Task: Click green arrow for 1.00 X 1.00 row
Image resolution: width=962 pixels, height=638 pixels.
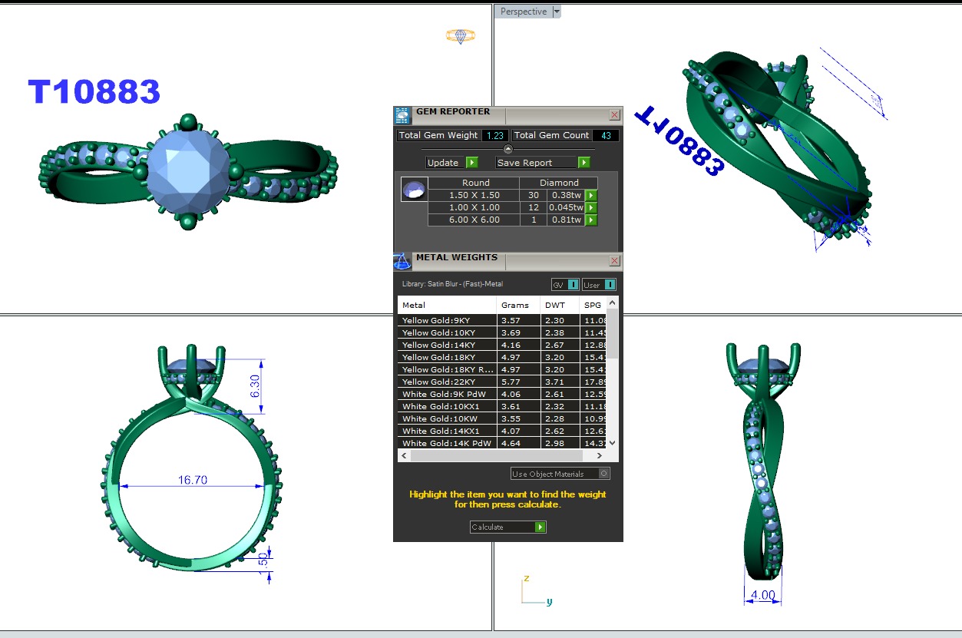Action: point(591,207)
